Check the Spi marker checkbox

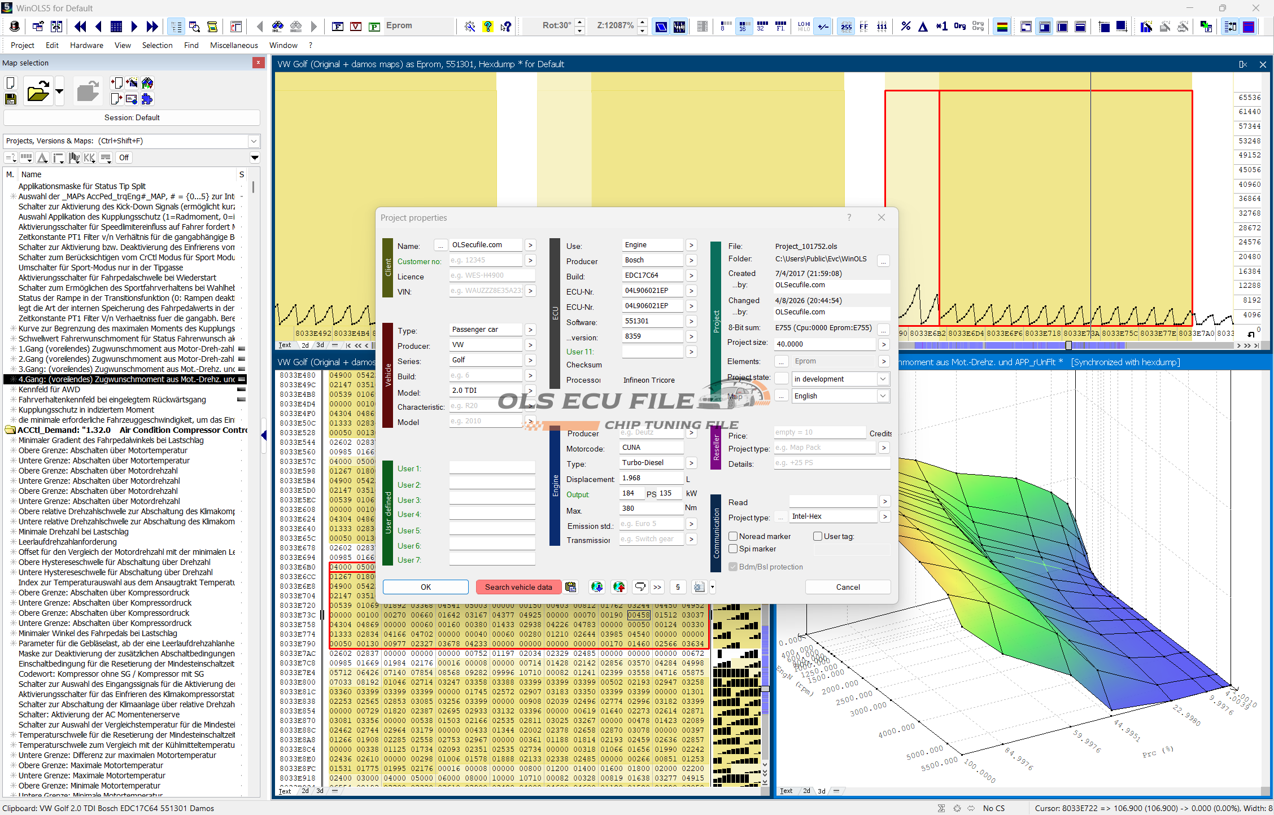pos(733,549)
